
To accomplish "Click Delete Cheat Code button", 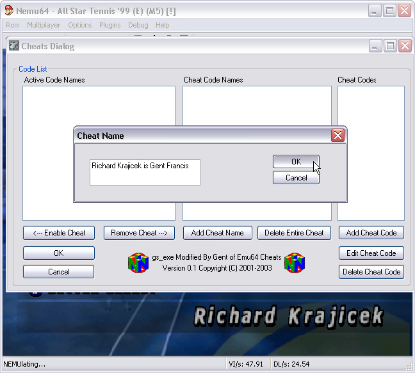I will [x=371, y=272].
